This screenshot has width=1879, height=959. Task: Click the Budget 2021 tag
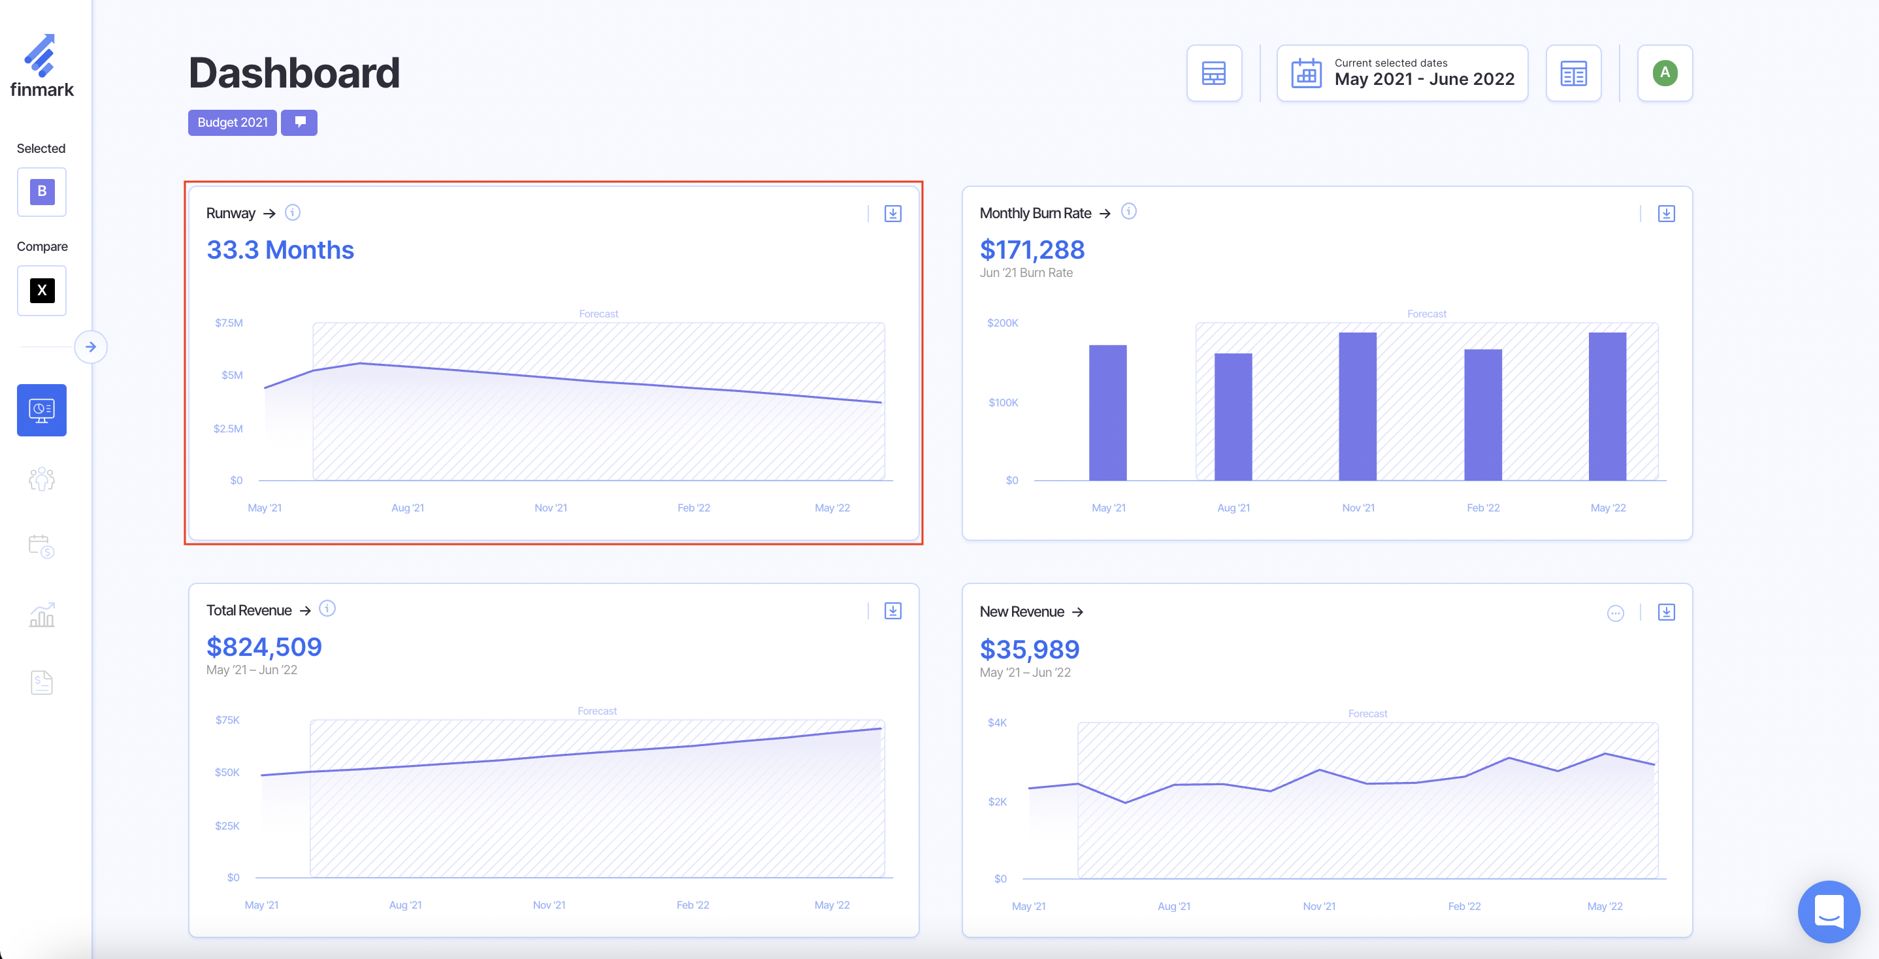click(232, 123)
